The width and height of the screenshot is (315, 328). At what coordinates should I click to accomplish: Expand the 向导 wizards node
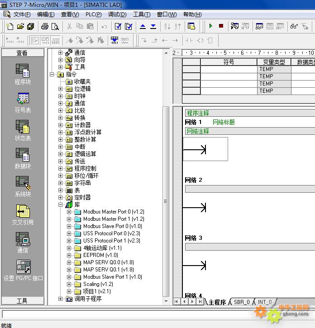click(61, 60)
